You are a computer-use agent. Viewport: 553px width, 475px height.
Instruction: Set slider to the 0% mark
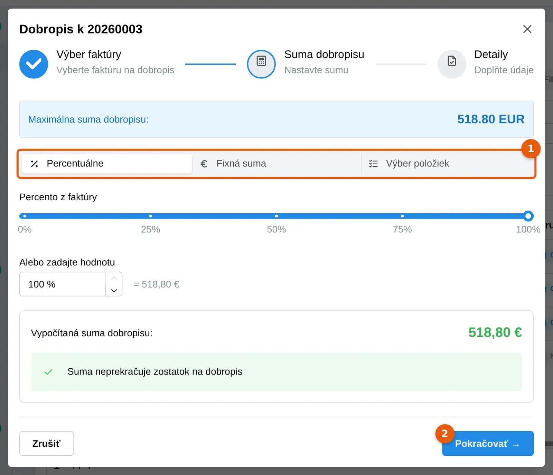tap(25, 216)
